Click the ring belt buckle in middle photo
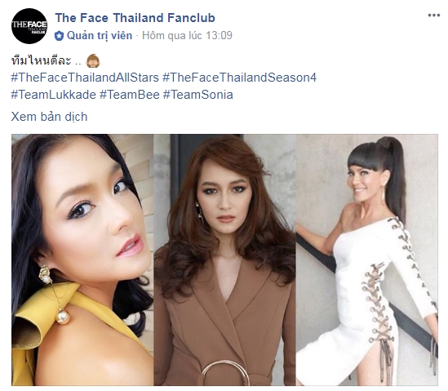 point(225,372)
